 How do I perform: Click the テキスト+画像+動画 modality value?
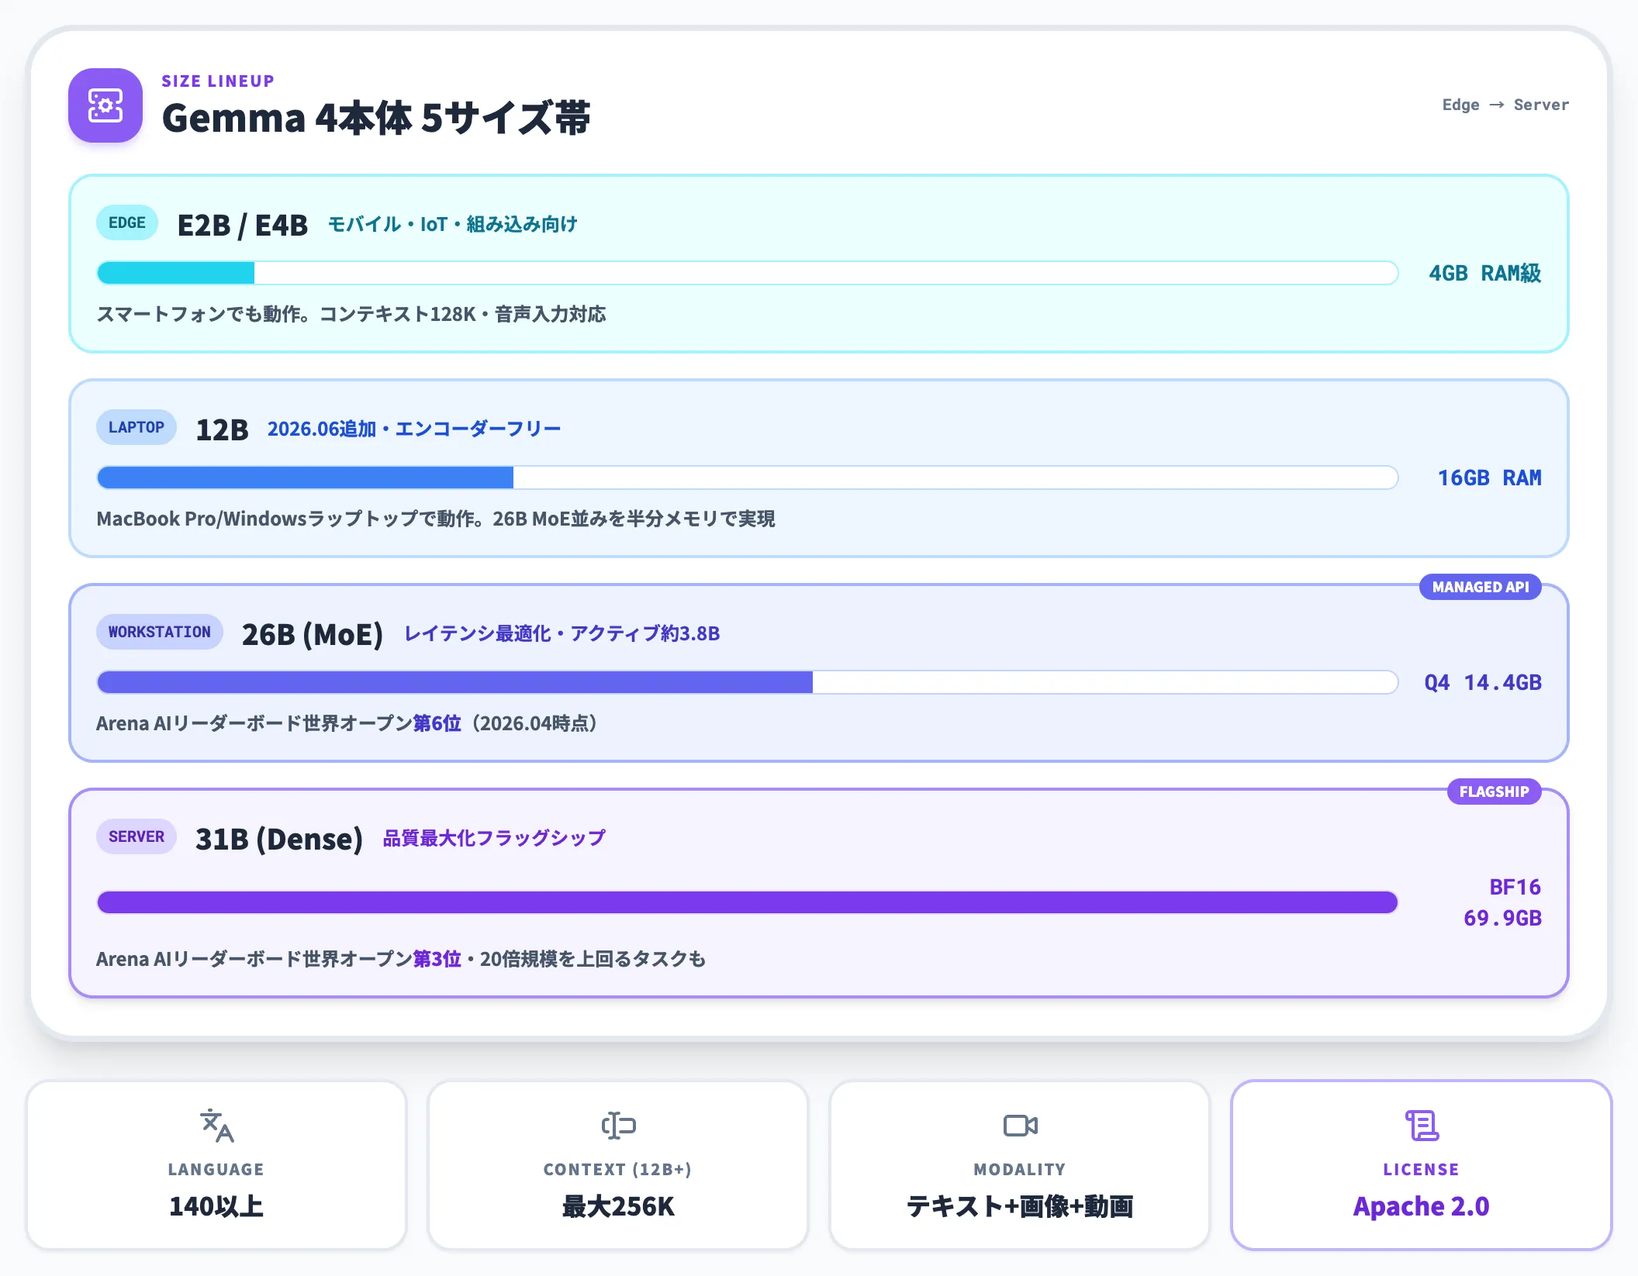1020,1206
